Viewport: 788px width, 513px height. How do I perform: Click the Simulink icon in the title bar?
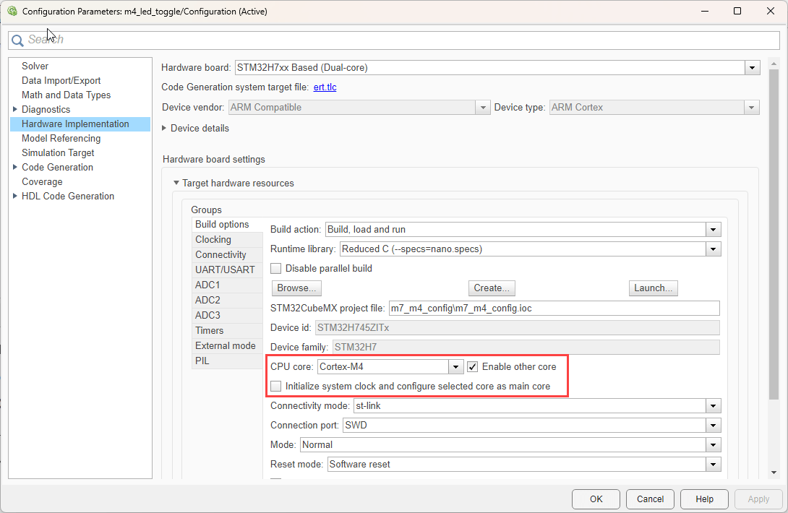click(x=12, y=11)
